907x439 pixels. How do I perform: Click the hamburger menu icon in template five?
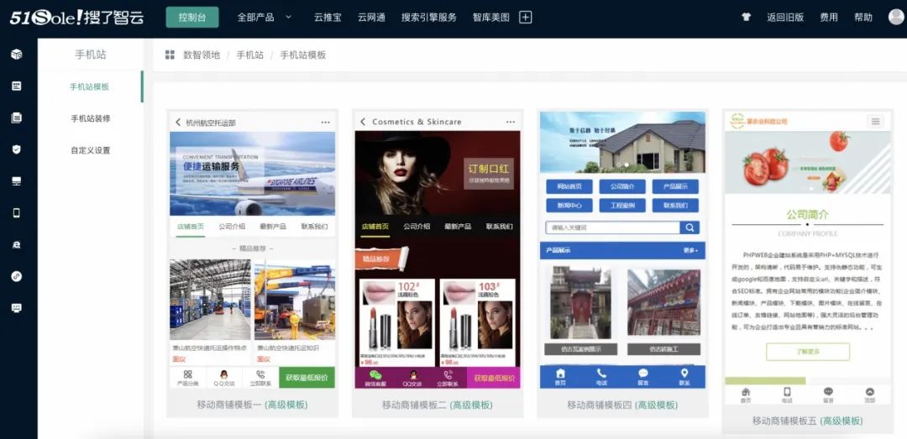coord(876,122)
